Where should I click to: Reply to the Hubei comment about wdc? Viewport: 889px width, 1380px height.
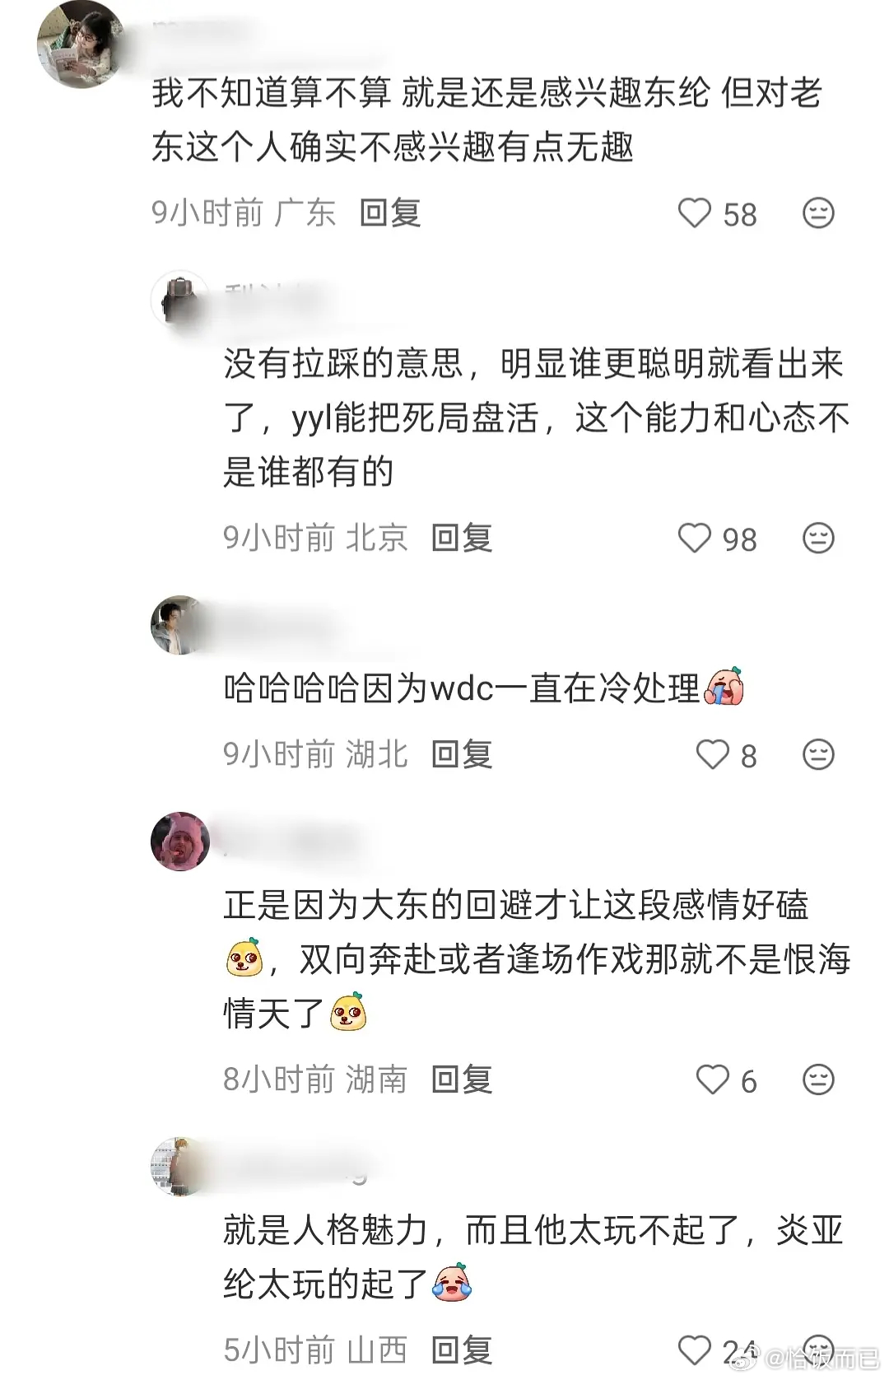[x=462, y=754]
